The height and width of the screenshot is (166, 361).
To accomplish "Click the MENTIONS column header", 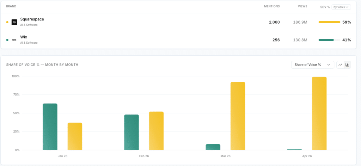I will click(x=272, y=6).
